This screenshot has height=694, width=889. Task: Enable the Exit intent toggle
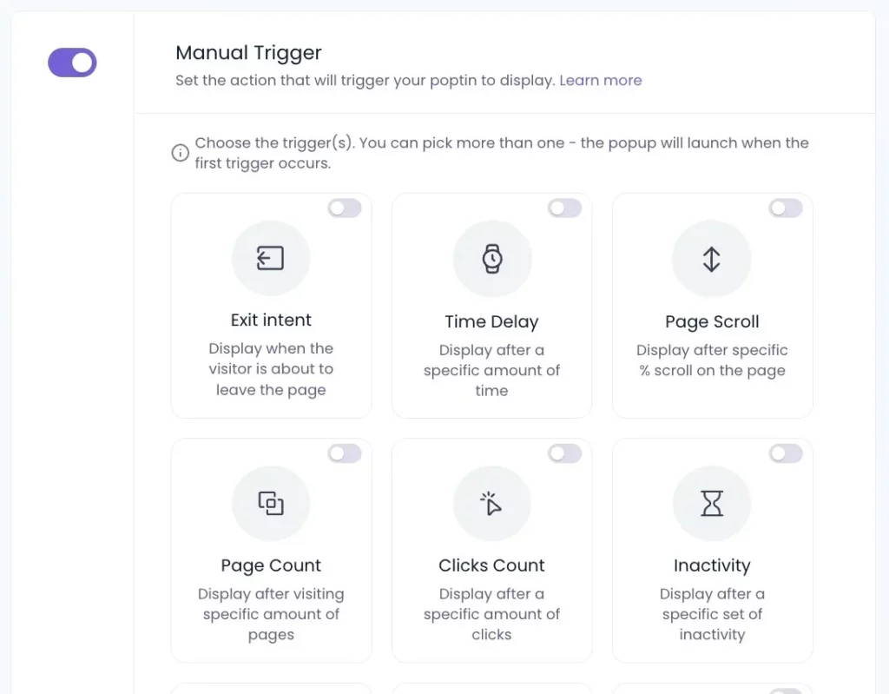point(345,208)
